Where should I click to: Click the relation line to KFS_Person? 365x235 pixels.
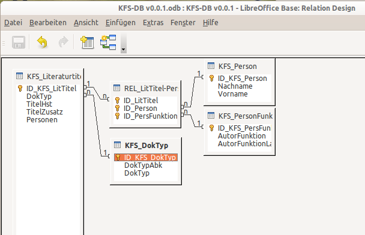[x=192, y=92]
